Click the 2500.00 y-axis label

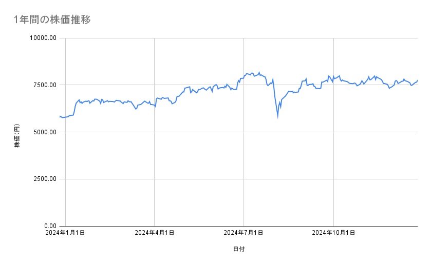[44, 179]
